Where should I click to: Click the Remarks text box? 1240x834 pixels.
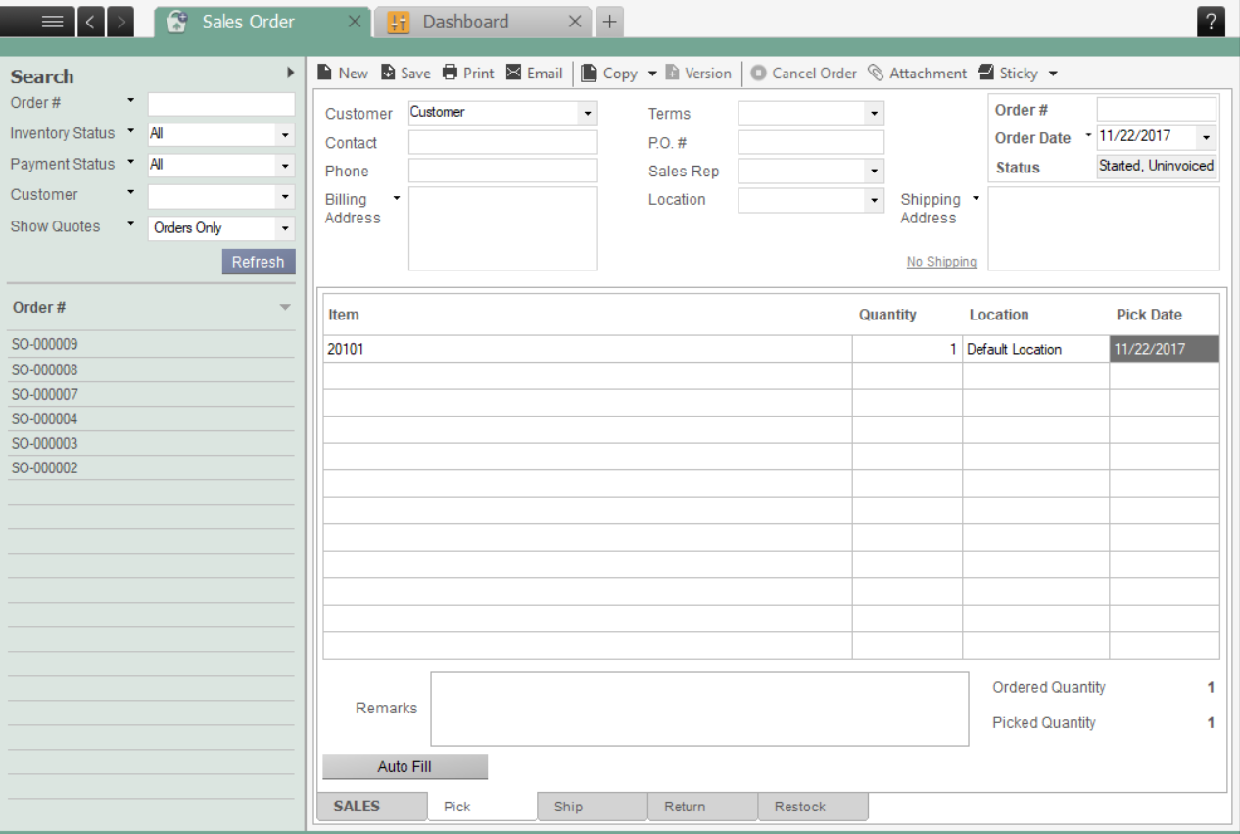click(x=699, y=709)
